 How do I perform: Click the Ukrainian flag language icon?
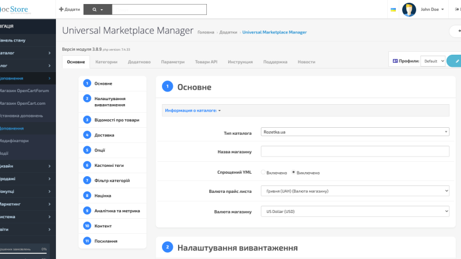[393, 10]
